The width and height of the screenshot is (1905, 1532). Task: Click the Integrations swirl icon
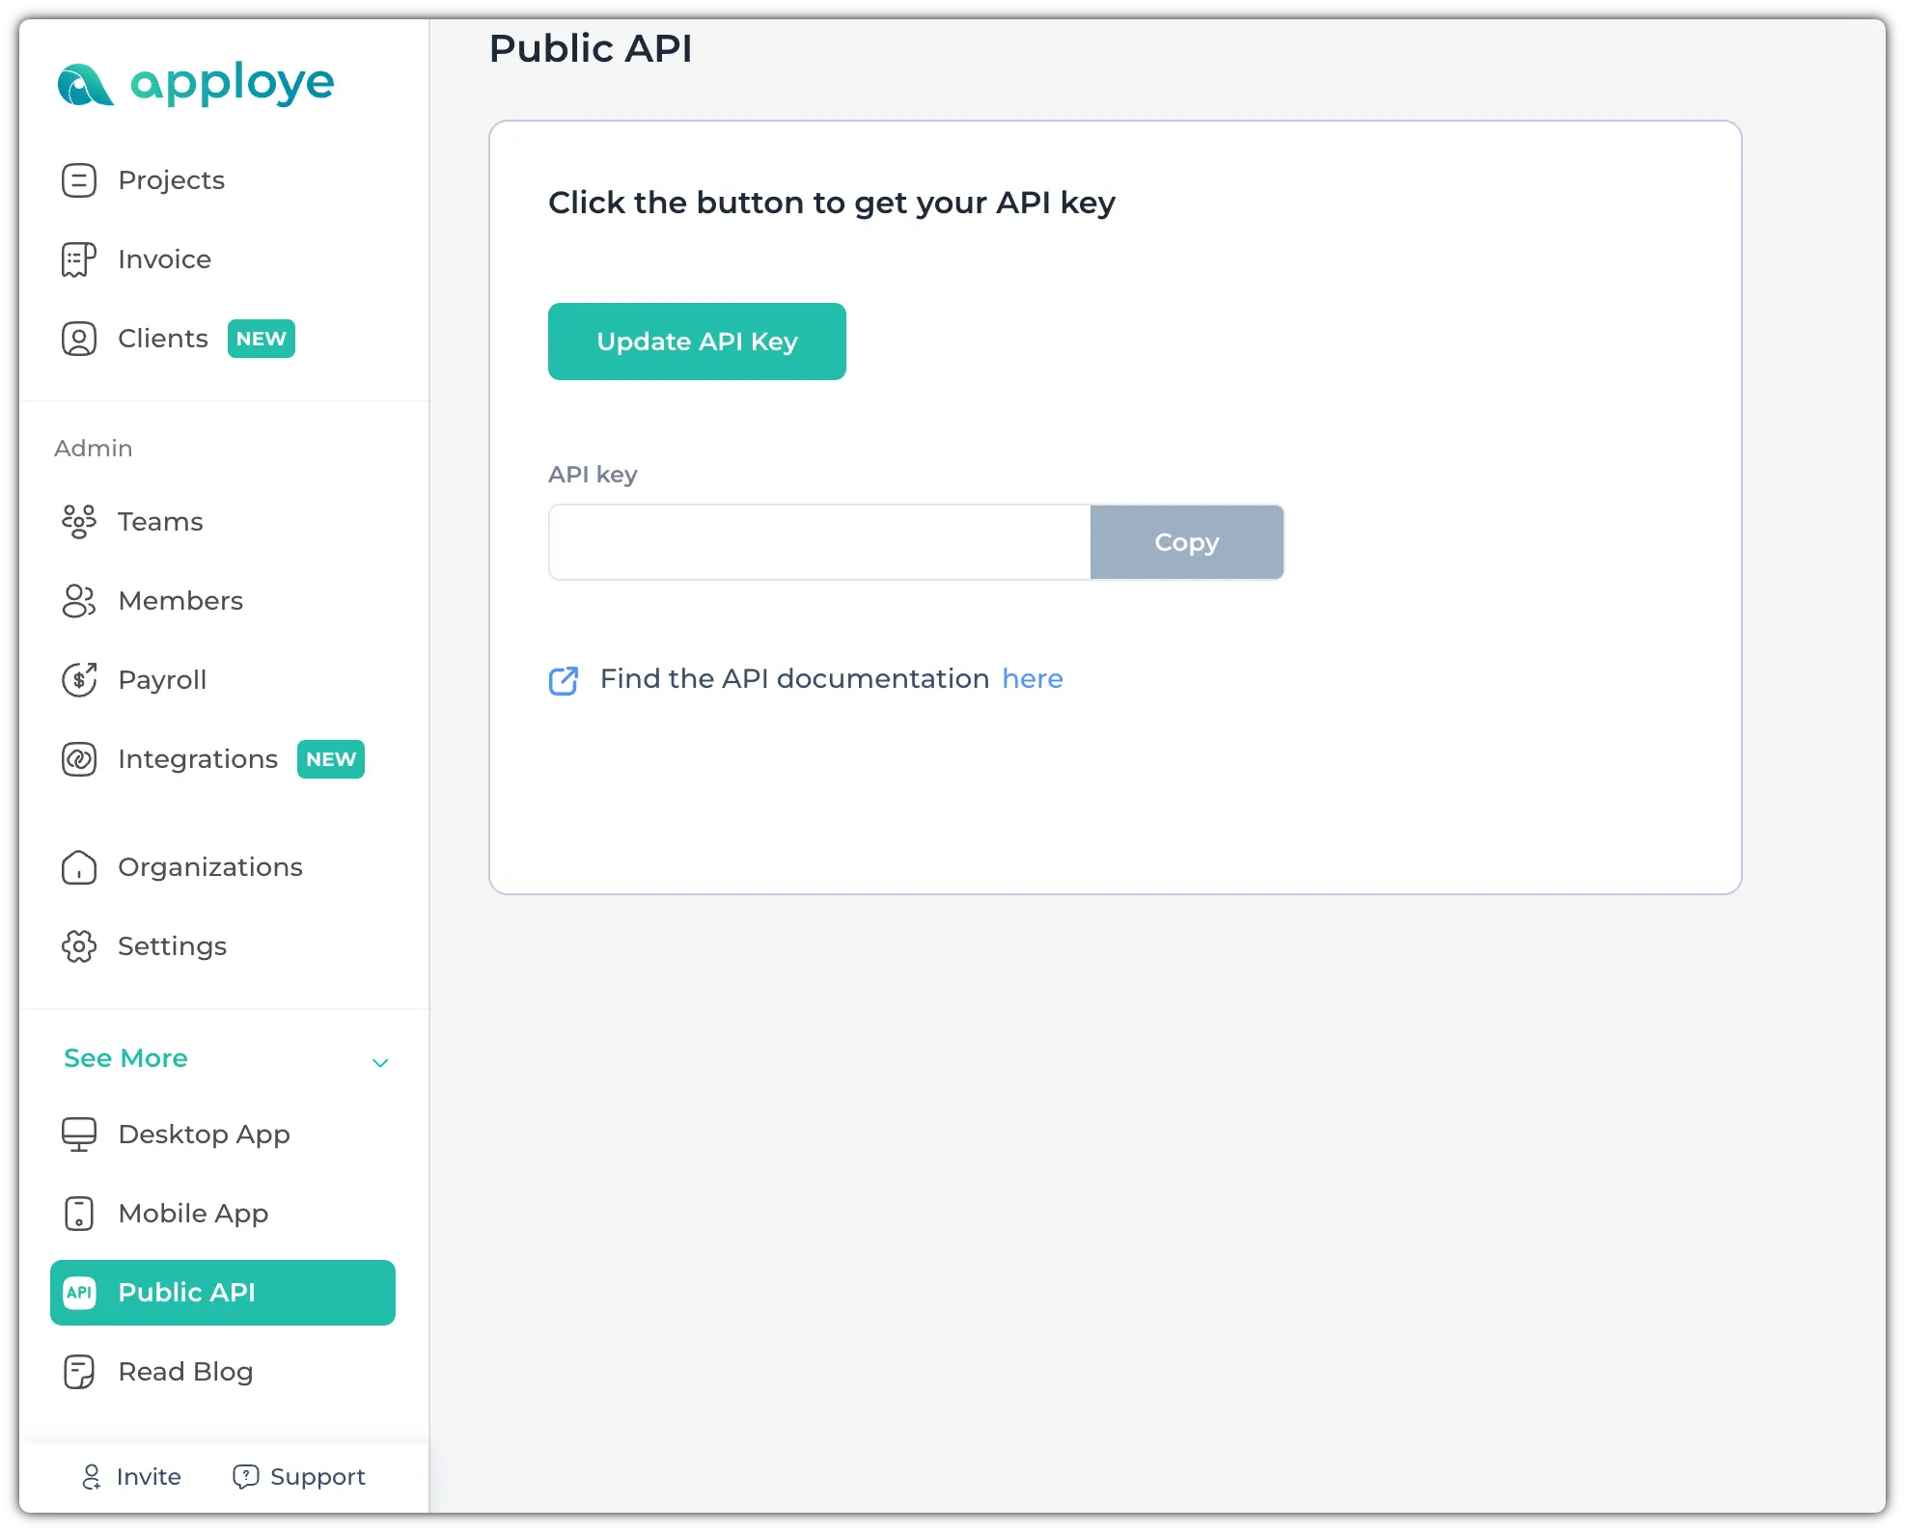79,759
